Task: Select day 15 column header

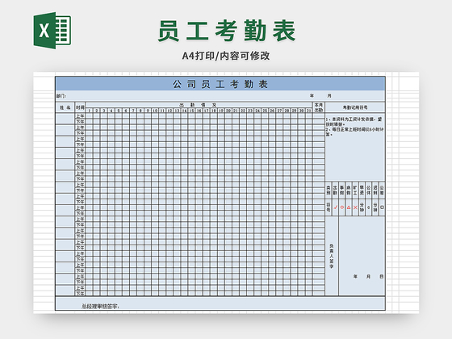Action: click(x=192, y=111)
